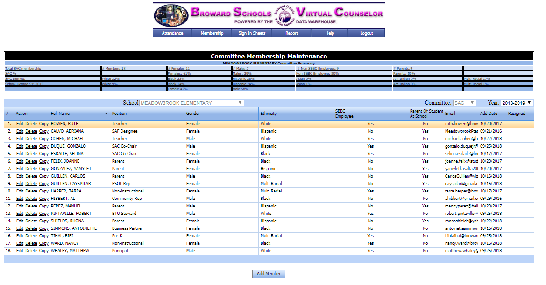This screenshot has height=285, width=546.
Task: Sort by the SBBC Employee column header
Action: click(x=370, y=113)
